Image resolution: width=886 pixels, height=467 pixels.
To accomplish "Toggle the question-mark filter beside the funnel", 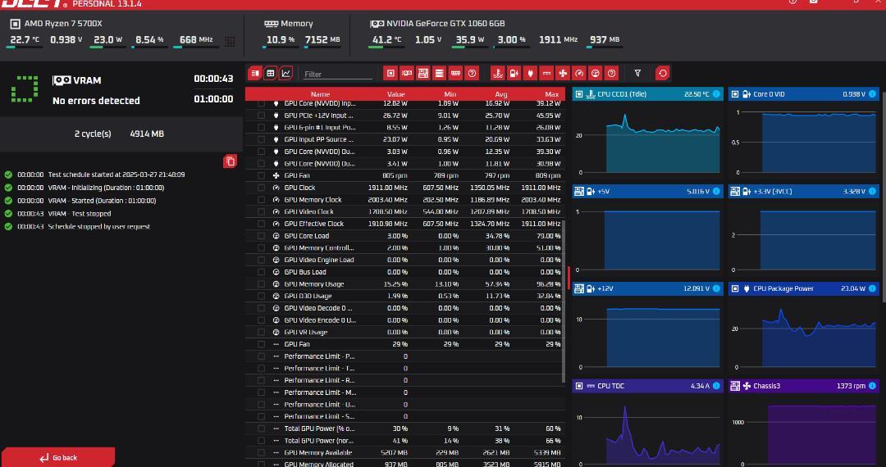I will [x=612, y=73].
